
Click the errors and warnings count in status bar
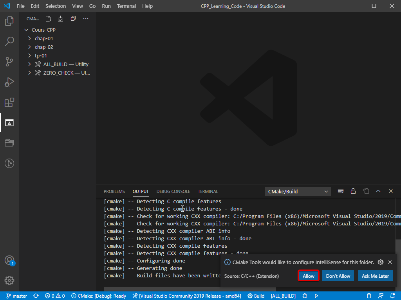pos(55,296)
